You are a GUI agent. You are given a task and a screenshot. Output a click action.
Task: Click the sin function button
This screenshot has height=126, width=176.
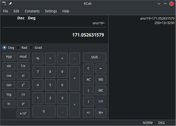(x=9, y=66)
